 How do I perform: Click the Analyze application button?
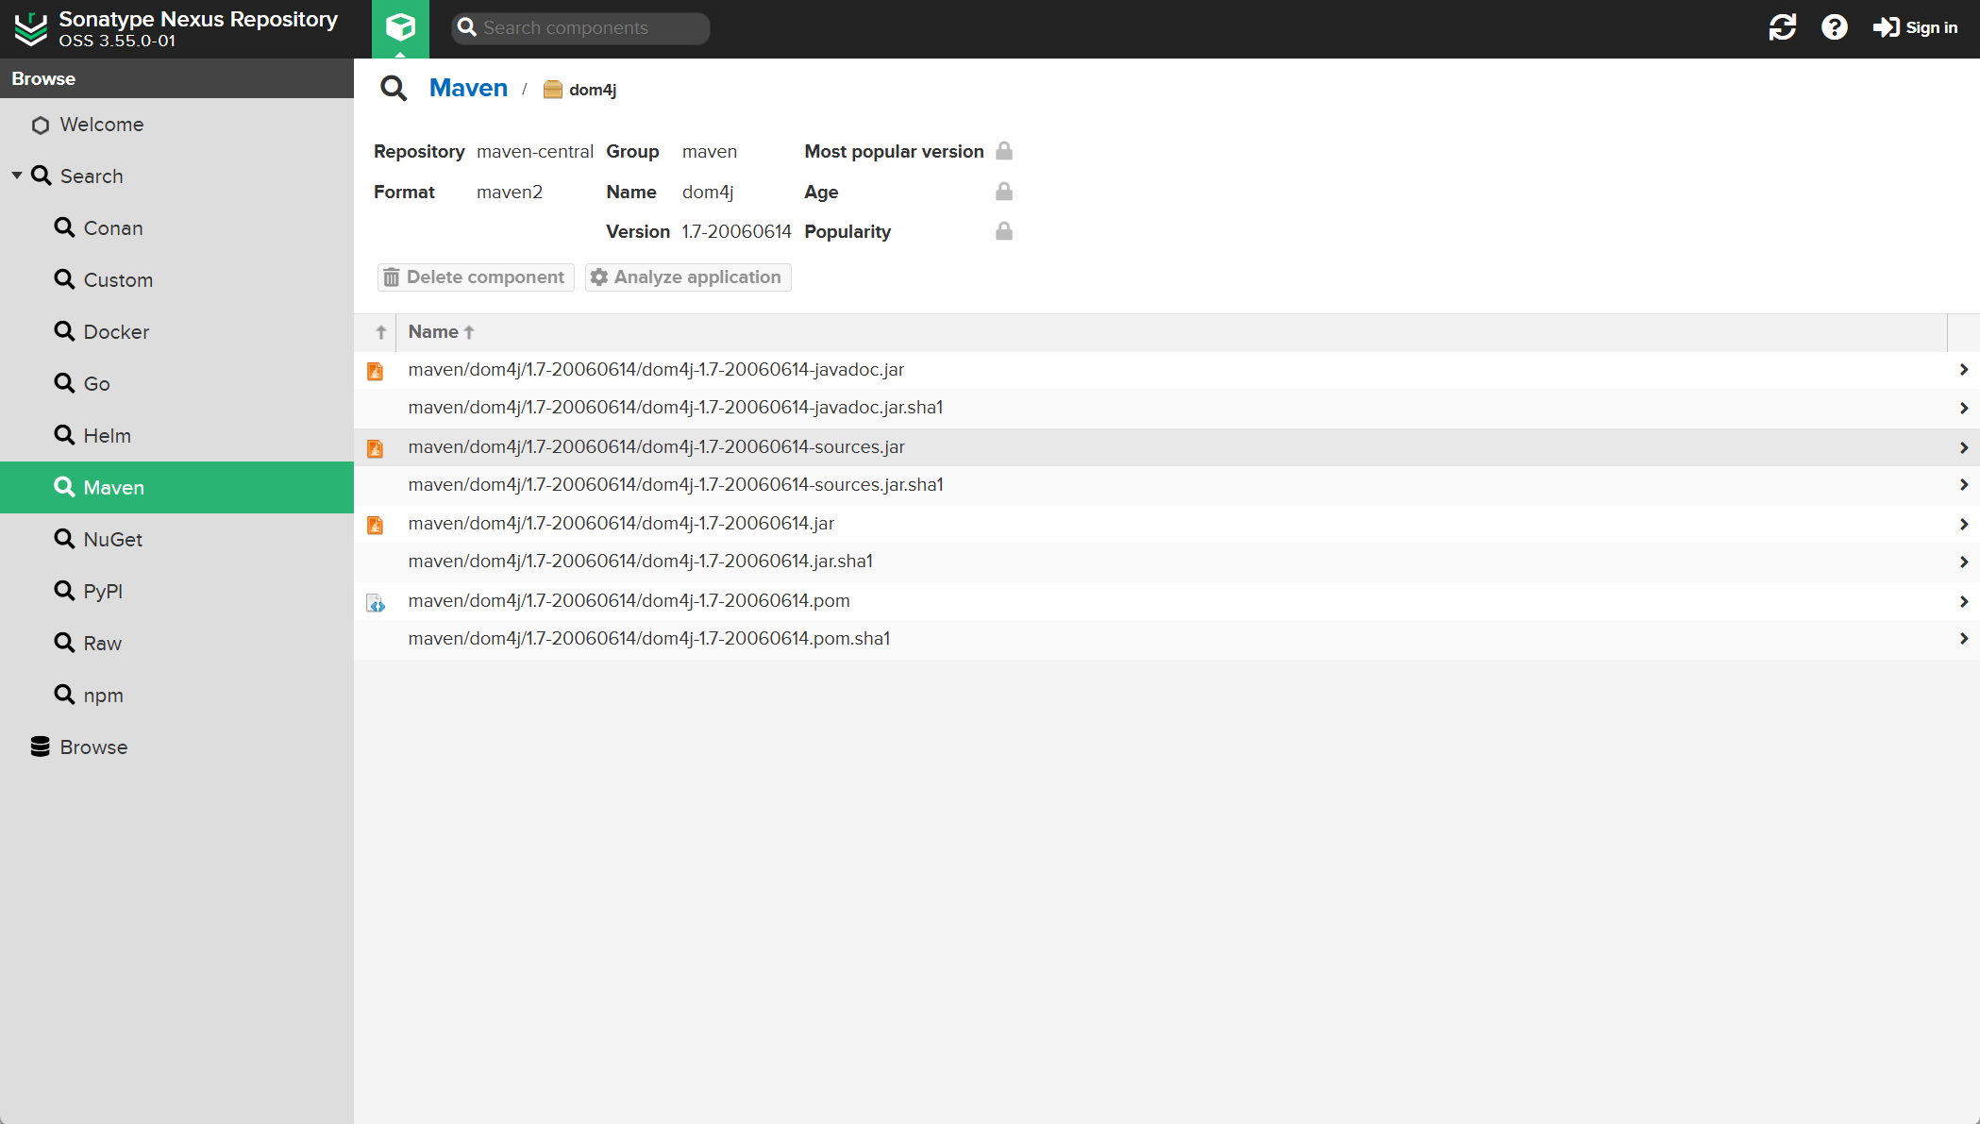pyautogui.click(x=687, y=277)
